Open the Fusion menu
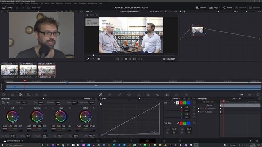Viewport: 262px width, 147px height. click(x=68, y=4)
